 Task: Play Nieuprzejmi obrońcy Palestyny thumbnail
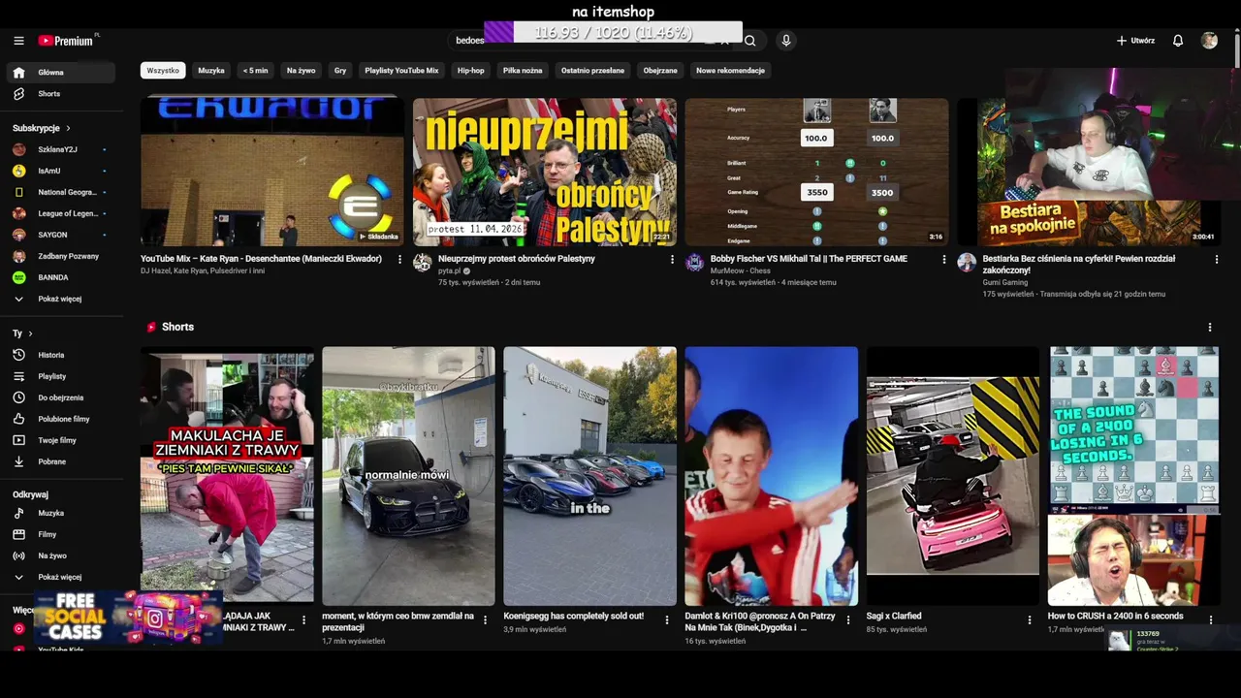tap(545, 172)
